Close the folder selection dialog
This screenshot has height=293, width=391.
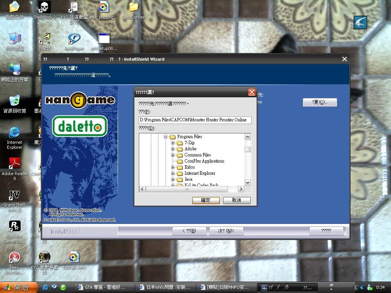pyautogui.click(x=252, y=92)
